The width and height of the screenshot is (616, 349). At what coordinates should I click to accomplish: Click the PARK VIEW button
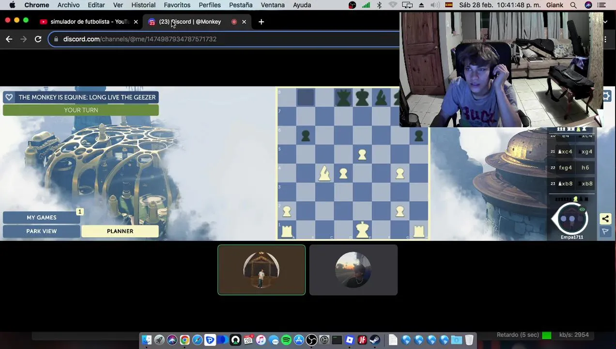[x=42, y=232]
